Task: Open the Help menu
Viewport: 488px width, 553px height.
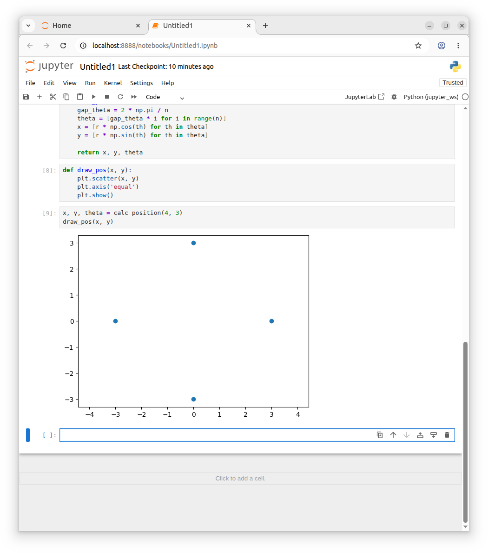Action: (x=167, y=83)
